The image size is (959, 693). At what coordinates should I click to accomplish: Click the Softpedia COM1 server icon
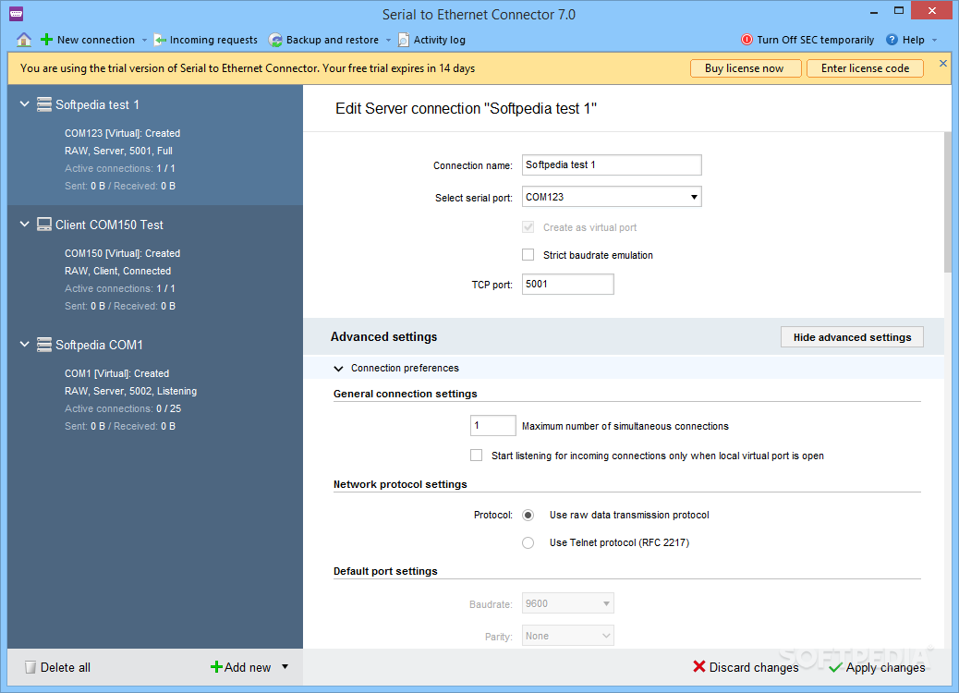[x=44, y=345]
